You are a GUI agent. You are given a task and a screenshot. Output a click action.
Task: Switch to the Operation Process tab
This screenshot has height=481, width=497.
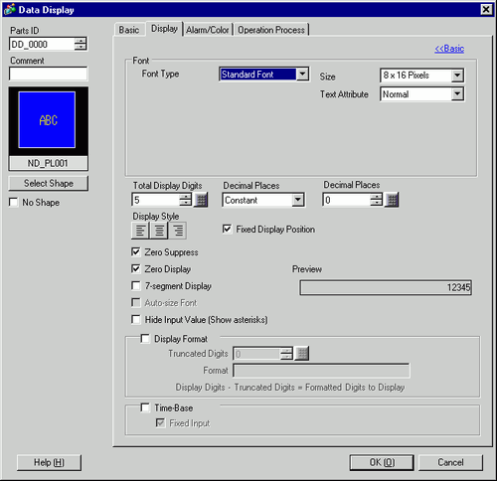(x=271, y=30)
